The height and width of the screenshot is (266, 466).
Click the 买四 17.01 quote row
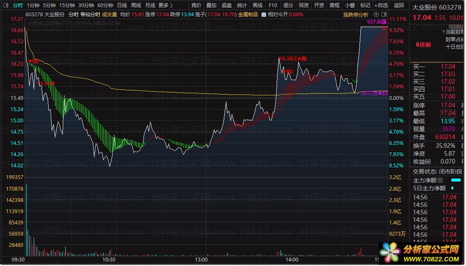pos(434,89)
